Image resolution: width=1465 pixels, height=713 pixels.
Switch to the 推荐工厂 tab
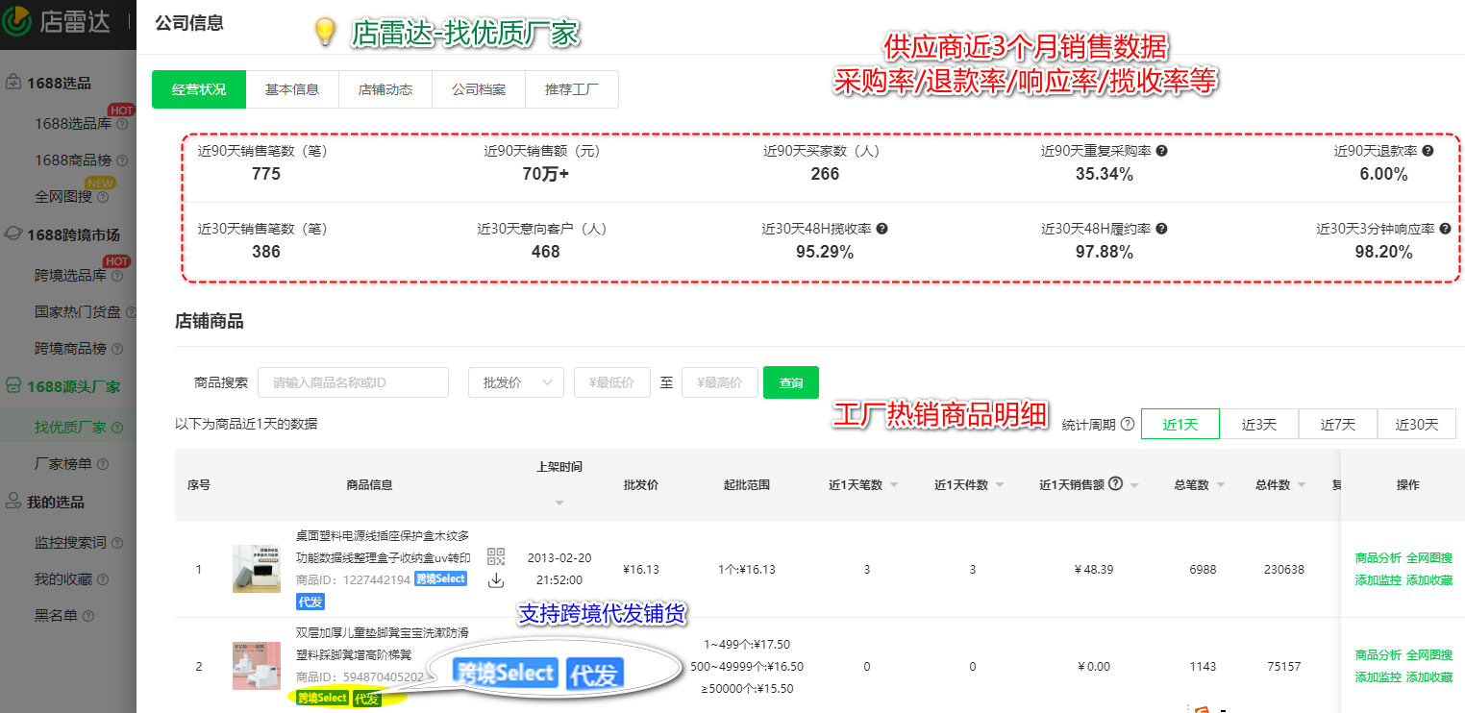pos(572,88)
